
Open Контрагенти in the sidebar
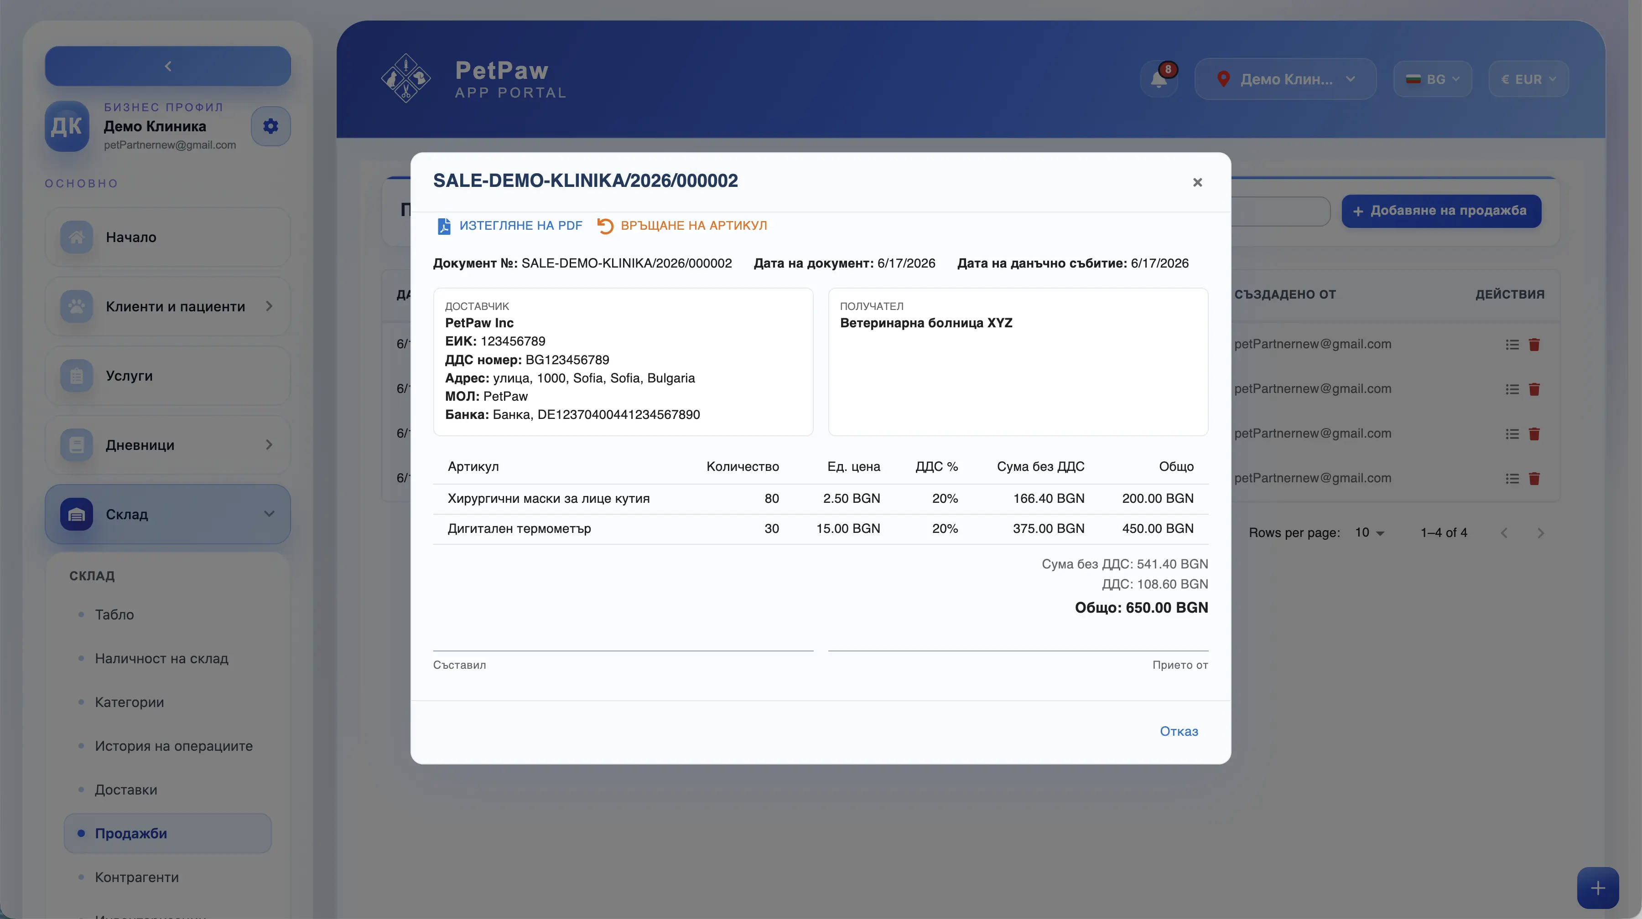tap(137, 877)
